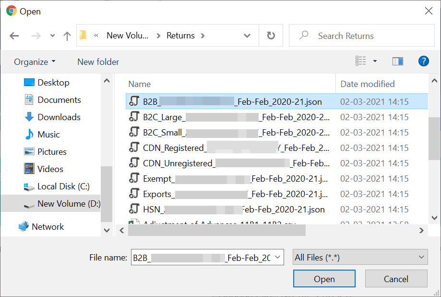Open Documents in navigation pane
This screenshot has width=441, height=297.
click(x=53, y=100)
